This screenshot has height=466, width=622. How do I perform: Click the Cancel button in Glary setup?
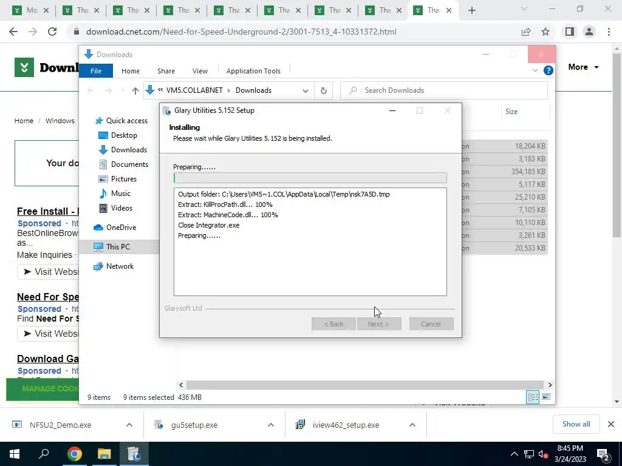tap(431, 324)
